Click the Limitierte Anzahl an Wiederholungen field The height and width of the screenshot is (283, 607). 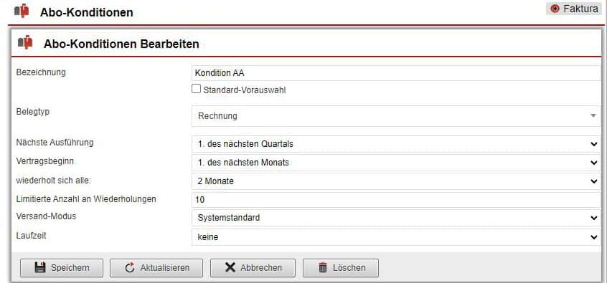[x=395, y=200]
